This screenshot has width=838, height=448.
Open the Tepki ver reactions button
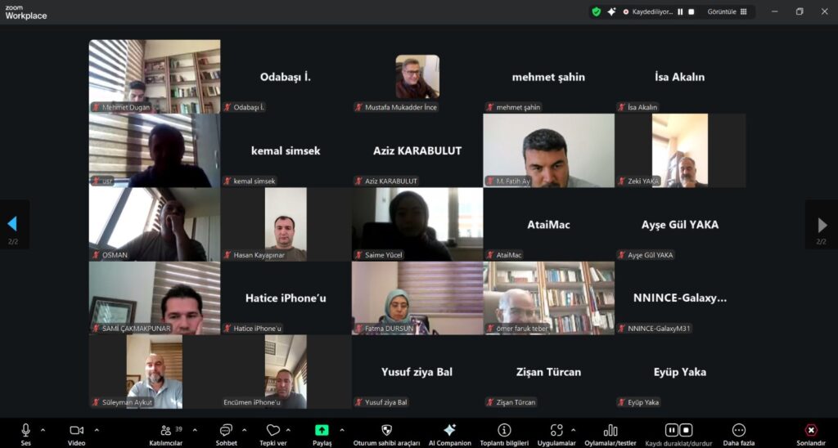click(273, 435)
